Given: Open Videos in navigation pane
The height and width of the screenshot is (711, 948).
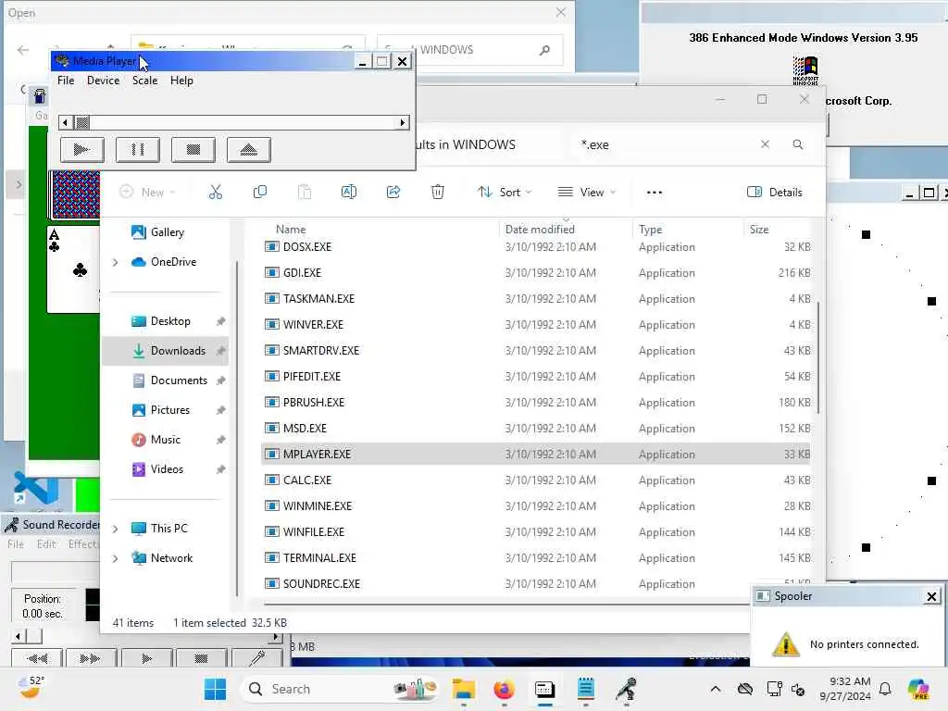Looking at the screenshot, I should click(x=167, y=469).
